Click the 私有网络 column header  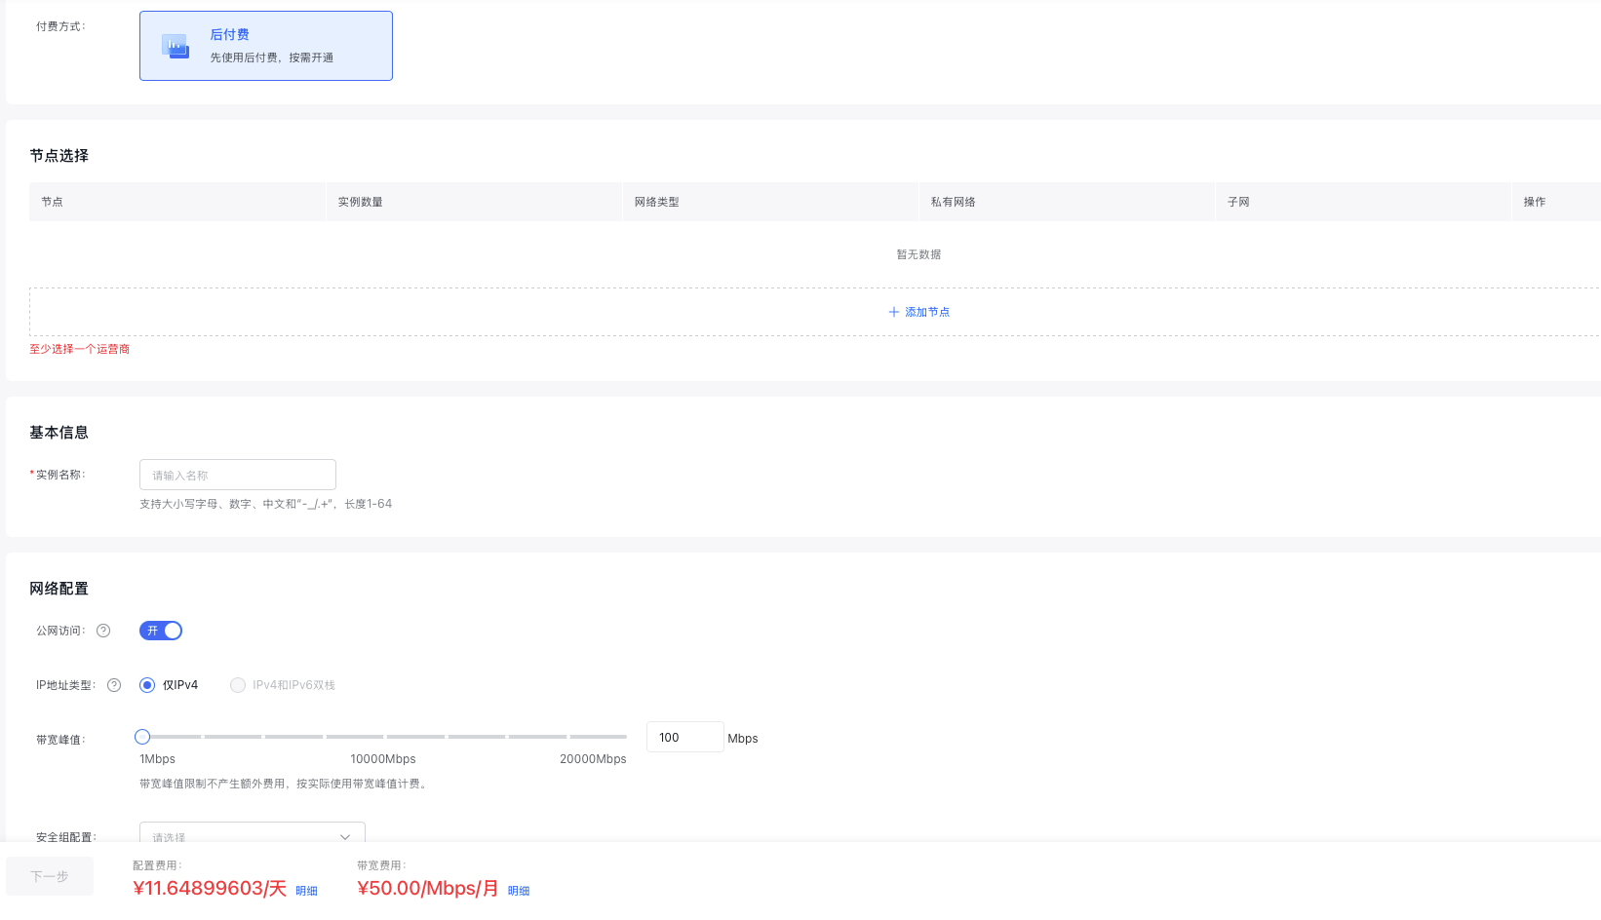tap(954, 202)
